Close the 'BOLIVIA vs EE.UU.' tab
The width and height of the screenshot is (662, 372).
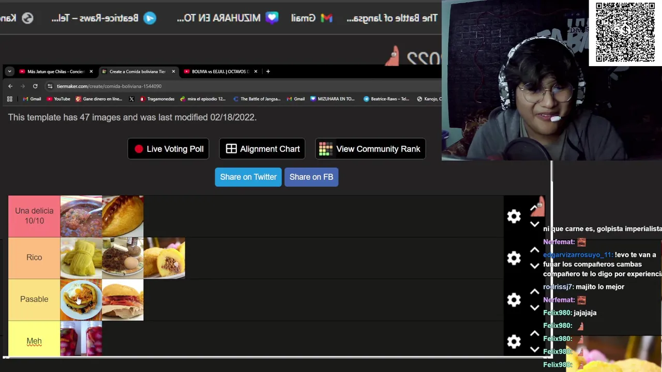point(255,71)
